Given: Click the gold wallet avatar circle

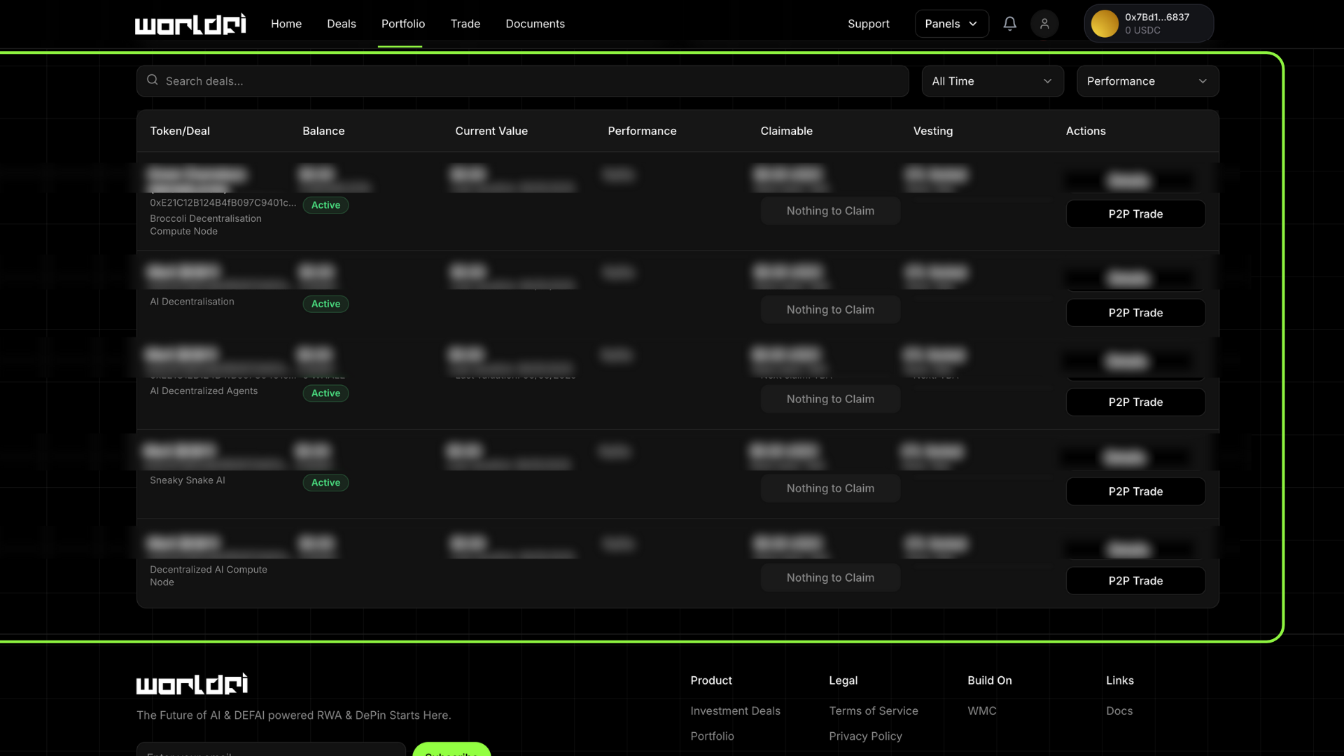Looking at the screenshot, I should [x=1104, y=24].
